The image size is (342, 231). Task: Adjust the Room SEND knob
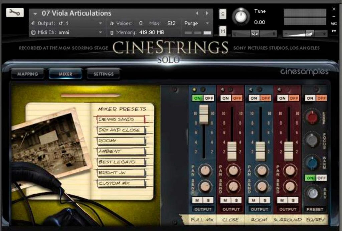[x=262, y=186]
